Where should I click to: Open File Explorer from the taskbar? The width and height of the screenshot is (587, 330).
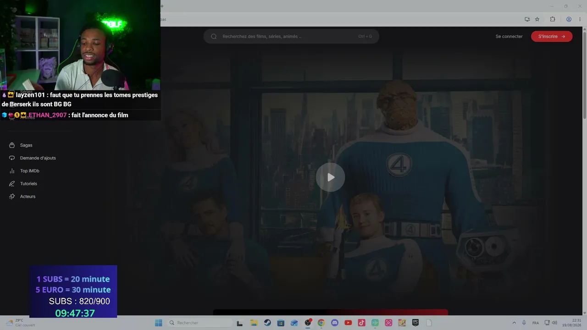254,323
